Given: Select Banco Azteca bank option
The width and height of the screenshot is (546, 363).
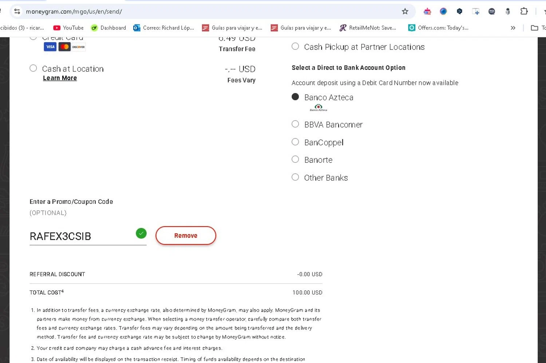Looking at the screenshot, I should click(295, 97).
